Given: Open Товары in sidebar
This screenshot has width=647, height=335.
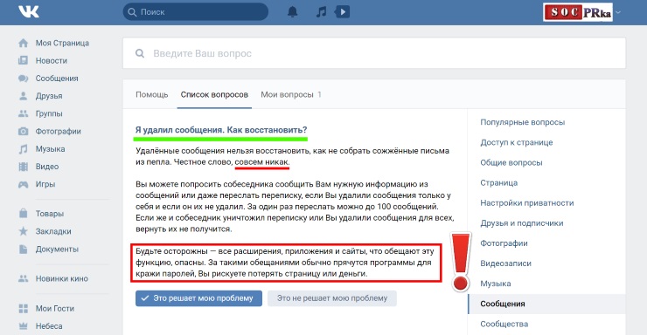Looking at the screenshot, I should (50, 214).
